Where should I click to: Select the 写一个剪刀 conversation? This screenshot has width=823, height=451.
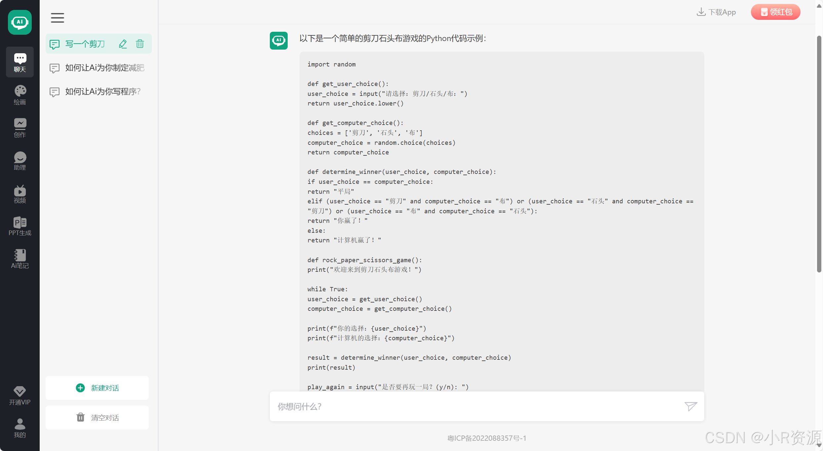(99, 44)
